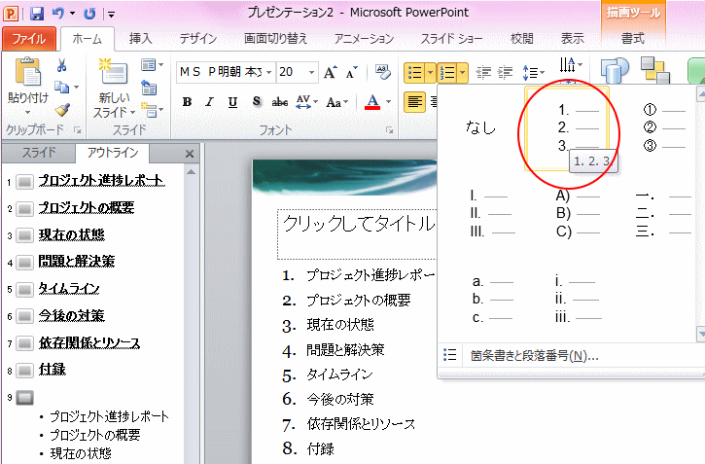Screen dimensions: 705x464
Task: Open the slide section dropdown icon
Action: point(152,109)
